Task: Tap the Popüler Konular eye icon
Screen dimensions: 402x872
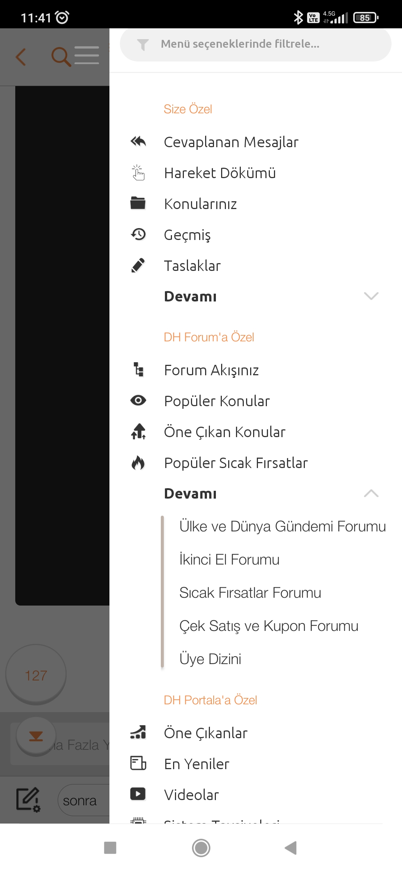Action: [x=138, y=401]
